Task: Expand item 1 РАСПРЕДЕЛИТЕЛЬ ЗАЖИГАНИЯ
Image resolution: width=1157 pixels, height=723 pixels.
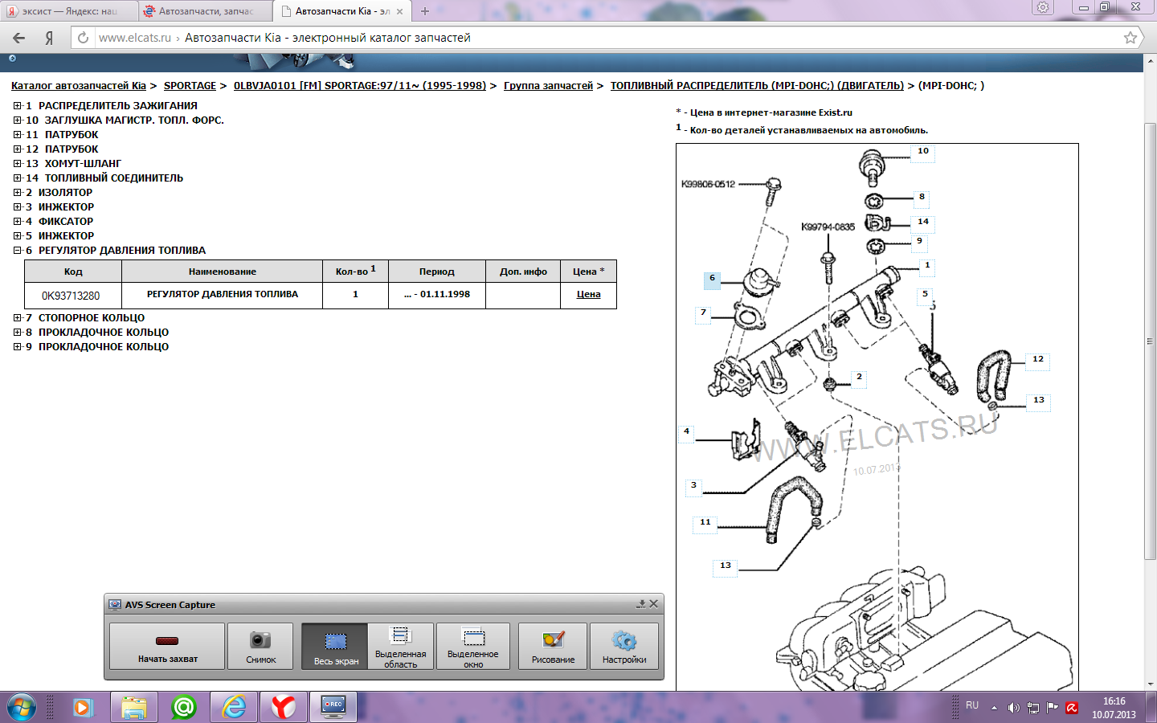Action: (x=18, y=106)
